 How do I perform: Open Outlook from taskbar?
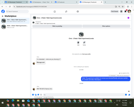coord(28,101)
